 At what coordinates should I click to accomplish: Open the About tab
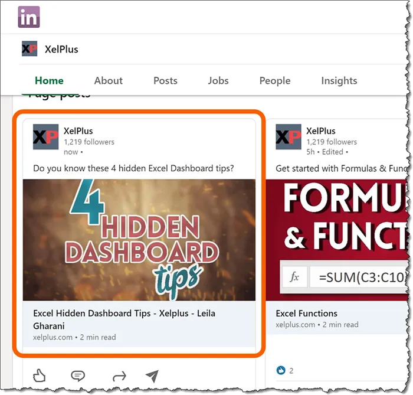[x=109, y=81]
